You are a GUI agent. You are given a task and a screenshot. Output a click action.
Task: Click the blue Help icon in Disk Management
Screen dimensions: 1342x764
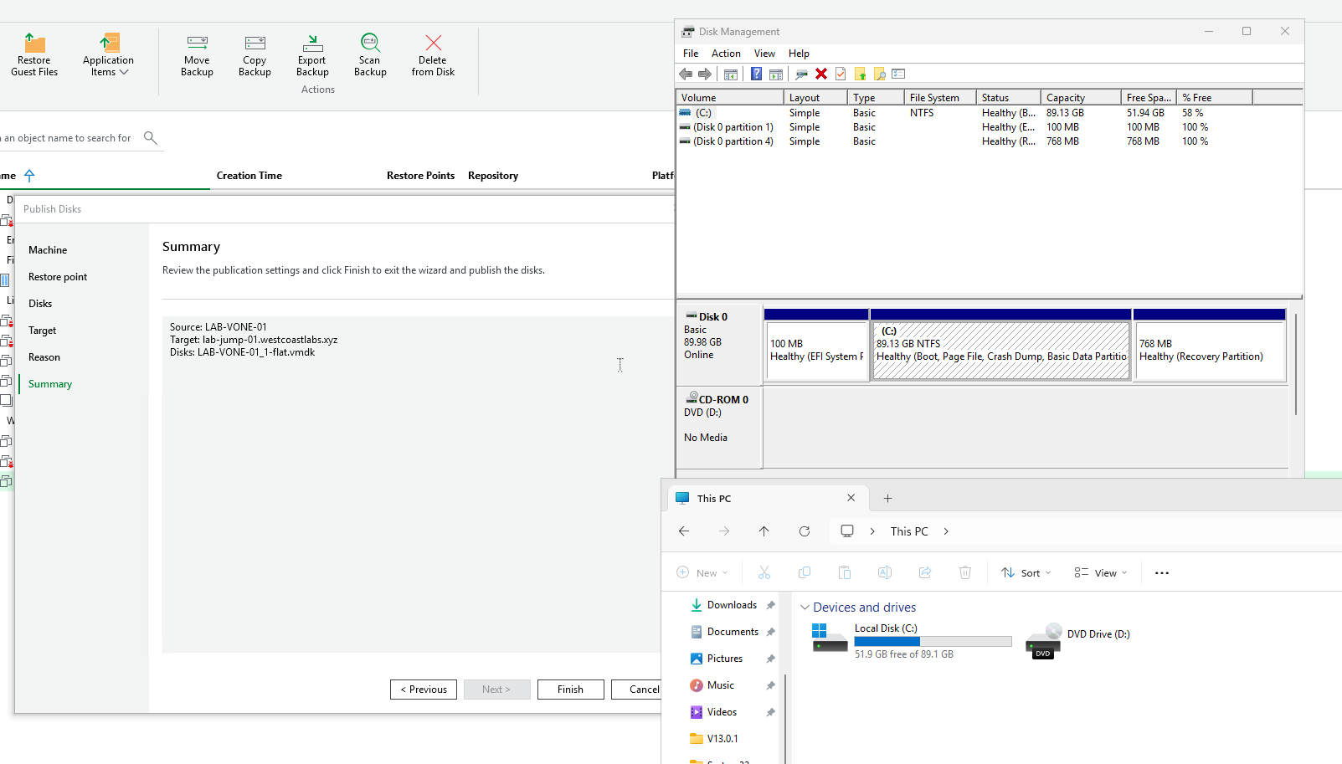click(x=756, y=74)
